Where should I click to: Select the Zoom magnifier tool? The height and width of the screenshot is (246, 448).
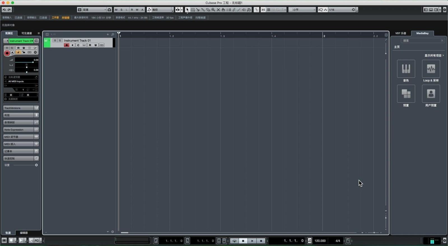click(213, 10)
